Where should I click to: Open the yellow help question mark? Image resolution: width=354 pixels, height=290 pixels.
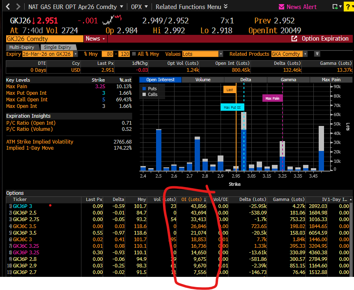point(348,7)
